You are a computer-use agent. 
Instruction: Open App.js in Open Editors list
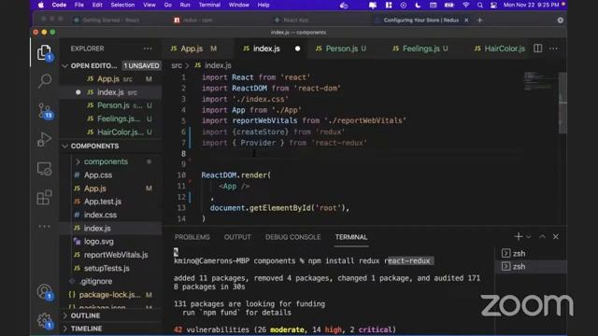coord(110,79)
